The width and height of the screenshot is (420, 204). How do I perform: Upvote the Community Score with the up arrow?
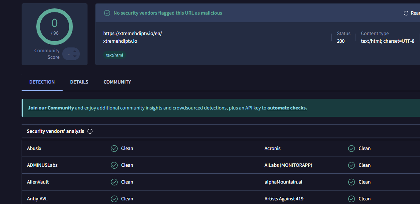pyautogui.click(x=75, y=51)
